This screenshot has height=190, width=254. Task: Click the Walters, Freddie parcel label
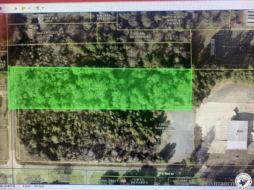pos(104,17)
